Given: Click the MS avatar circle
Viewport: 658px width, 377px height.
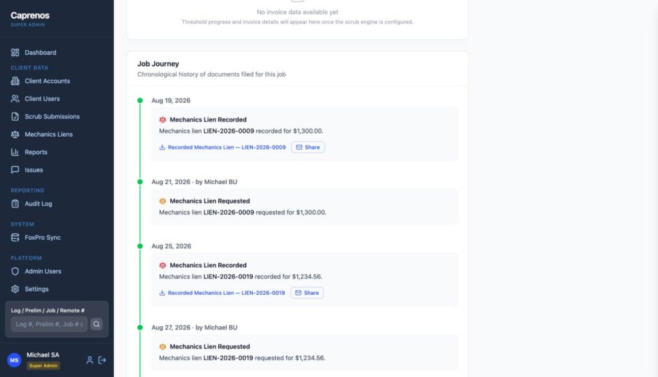Looking at the screenshot, I should tap(14, 360).
